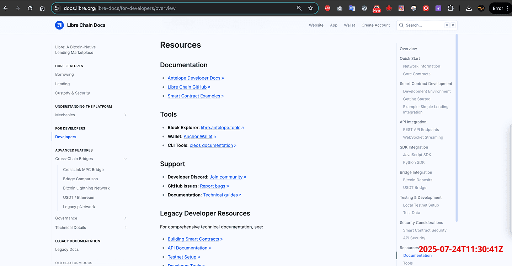This screenshot has width=512, height=266.
Task: Collapse the Cross-Chain Bridges section
Action: 125,159
